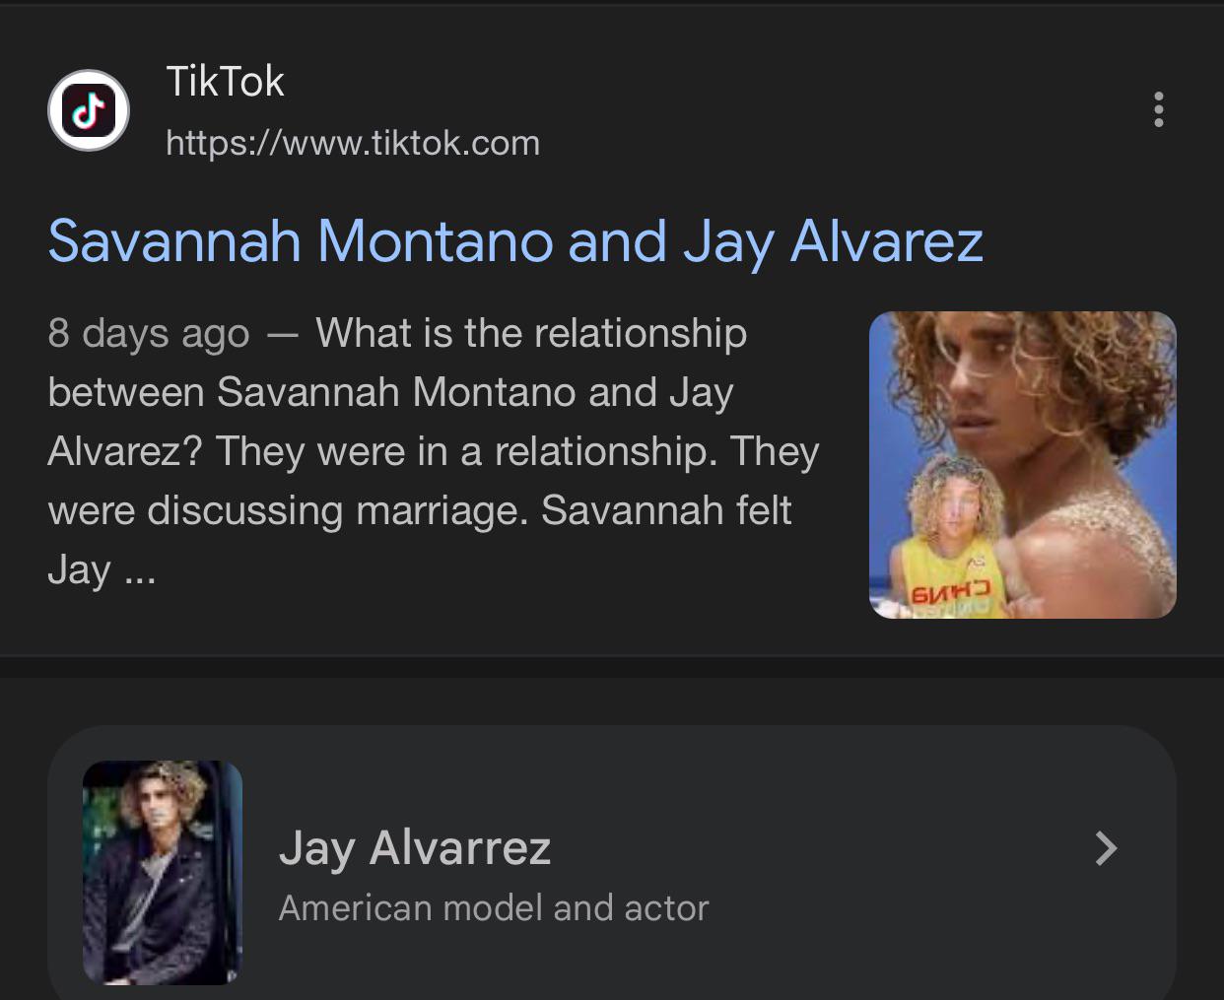Click the snippet's trailing "Jay ..." text

point(102,570)
